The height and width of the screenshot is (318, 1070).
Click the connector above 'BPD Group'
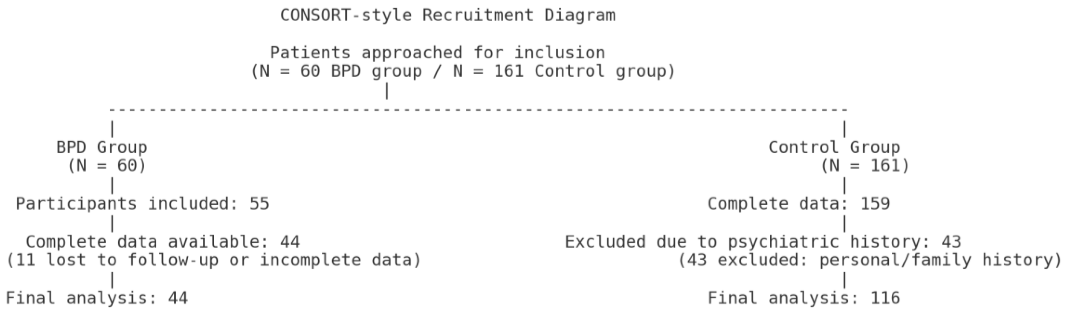click(x=112, y=129)
